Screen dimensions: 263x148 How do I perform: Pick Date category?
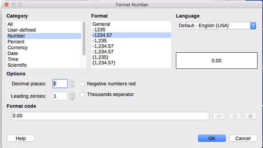pos(44,53)
